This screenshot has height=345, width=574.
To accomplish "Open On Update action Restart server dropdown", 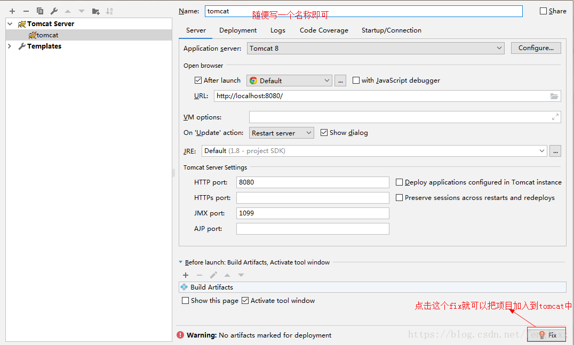I will (282, 133).
